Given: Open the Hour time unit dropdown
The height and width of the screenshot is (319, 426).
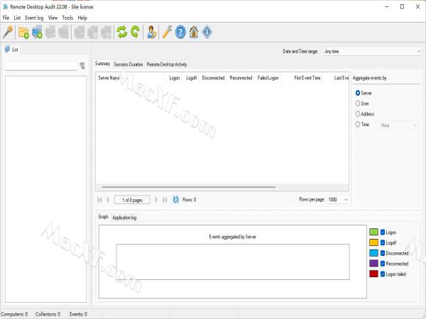Looking at the screenshot, I should point(399,125).
